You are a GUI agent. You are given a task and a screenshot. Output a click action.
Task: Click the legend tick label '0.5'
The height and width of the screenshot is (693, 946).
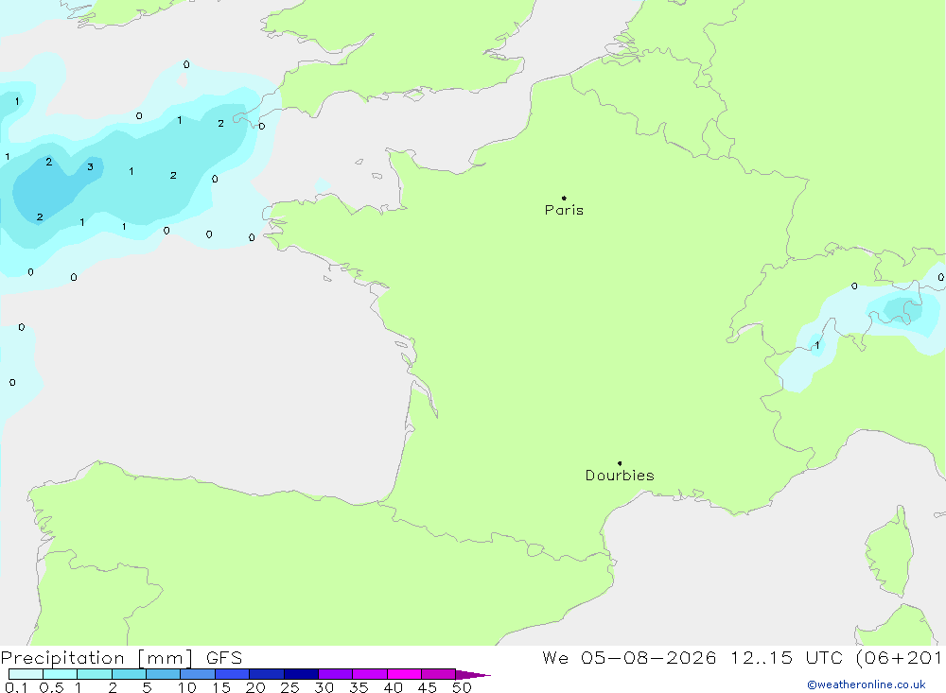pos(51,687)
